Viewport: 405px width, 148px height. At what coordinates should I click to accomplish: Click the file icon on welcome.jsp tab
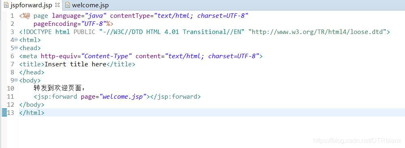(x=67, y=5)
